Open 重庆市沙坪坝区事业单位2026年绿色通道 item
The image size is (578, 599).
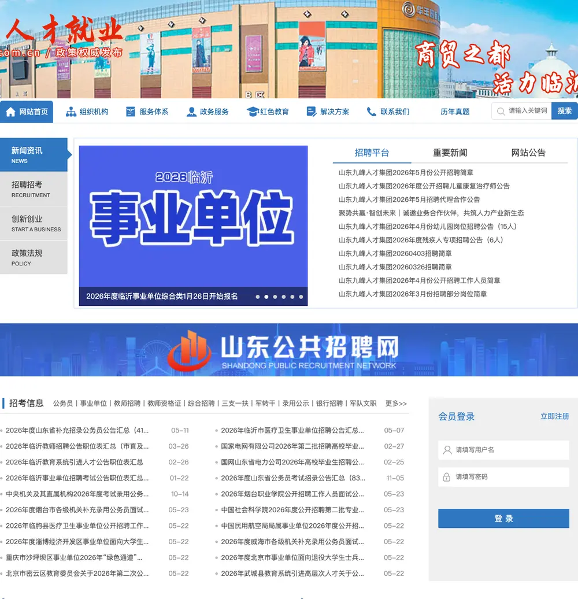(x=74, y=558)
